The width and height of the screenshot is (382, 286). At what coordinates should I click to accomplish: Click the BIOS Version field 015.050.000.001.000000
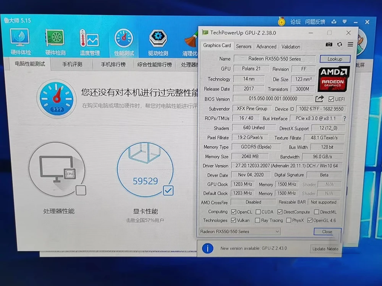[x=273, y=98]
